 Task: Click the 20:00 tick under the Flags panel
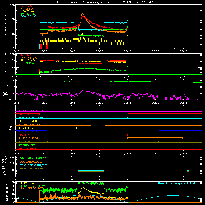pyautogui.click(x=99, y=154)
